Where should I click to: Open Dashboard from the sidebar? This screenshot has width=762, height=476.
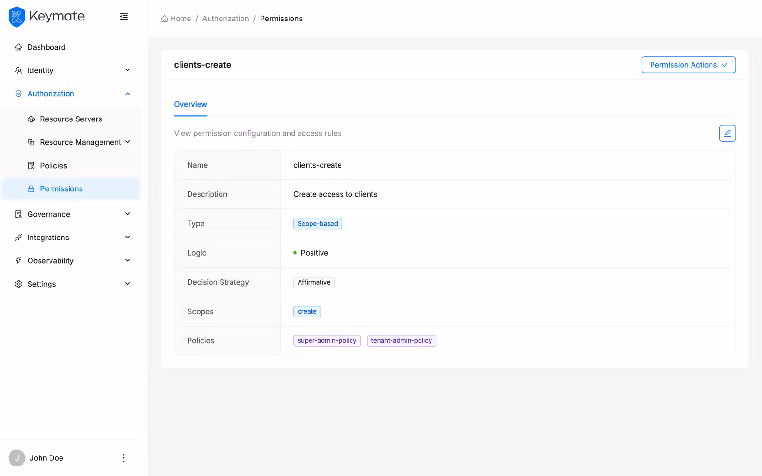(46, 47)
